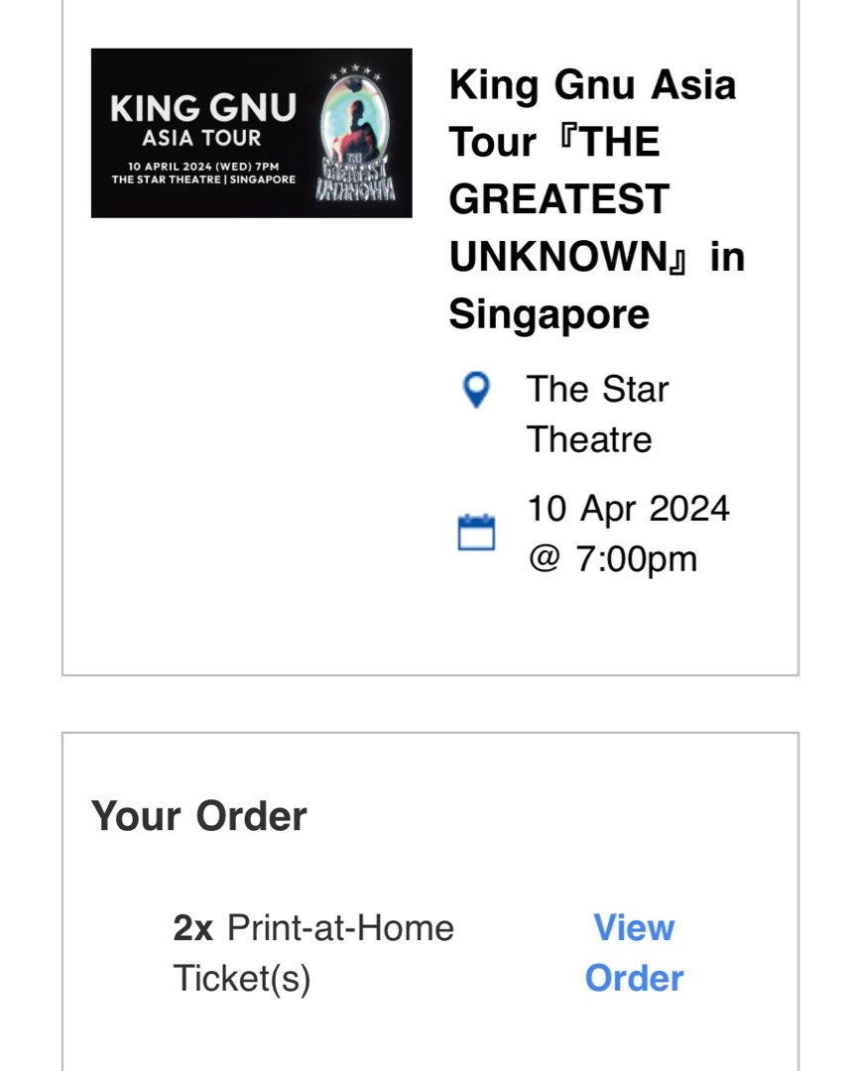Select The Star Theatre venue text
This screenshot has height=1071, width=860.
click(x=593, y=414)
